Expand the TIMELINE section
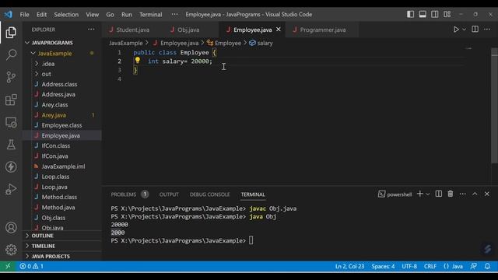This screenshot has width=498, height=280. pyautogui.click(x=43, y=246)
